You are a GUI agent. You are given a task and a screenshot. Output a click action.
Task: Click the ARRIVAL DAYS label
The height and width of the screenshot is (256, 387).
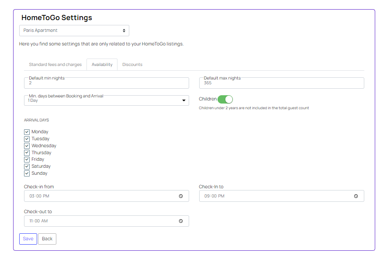tap(37, 120)
